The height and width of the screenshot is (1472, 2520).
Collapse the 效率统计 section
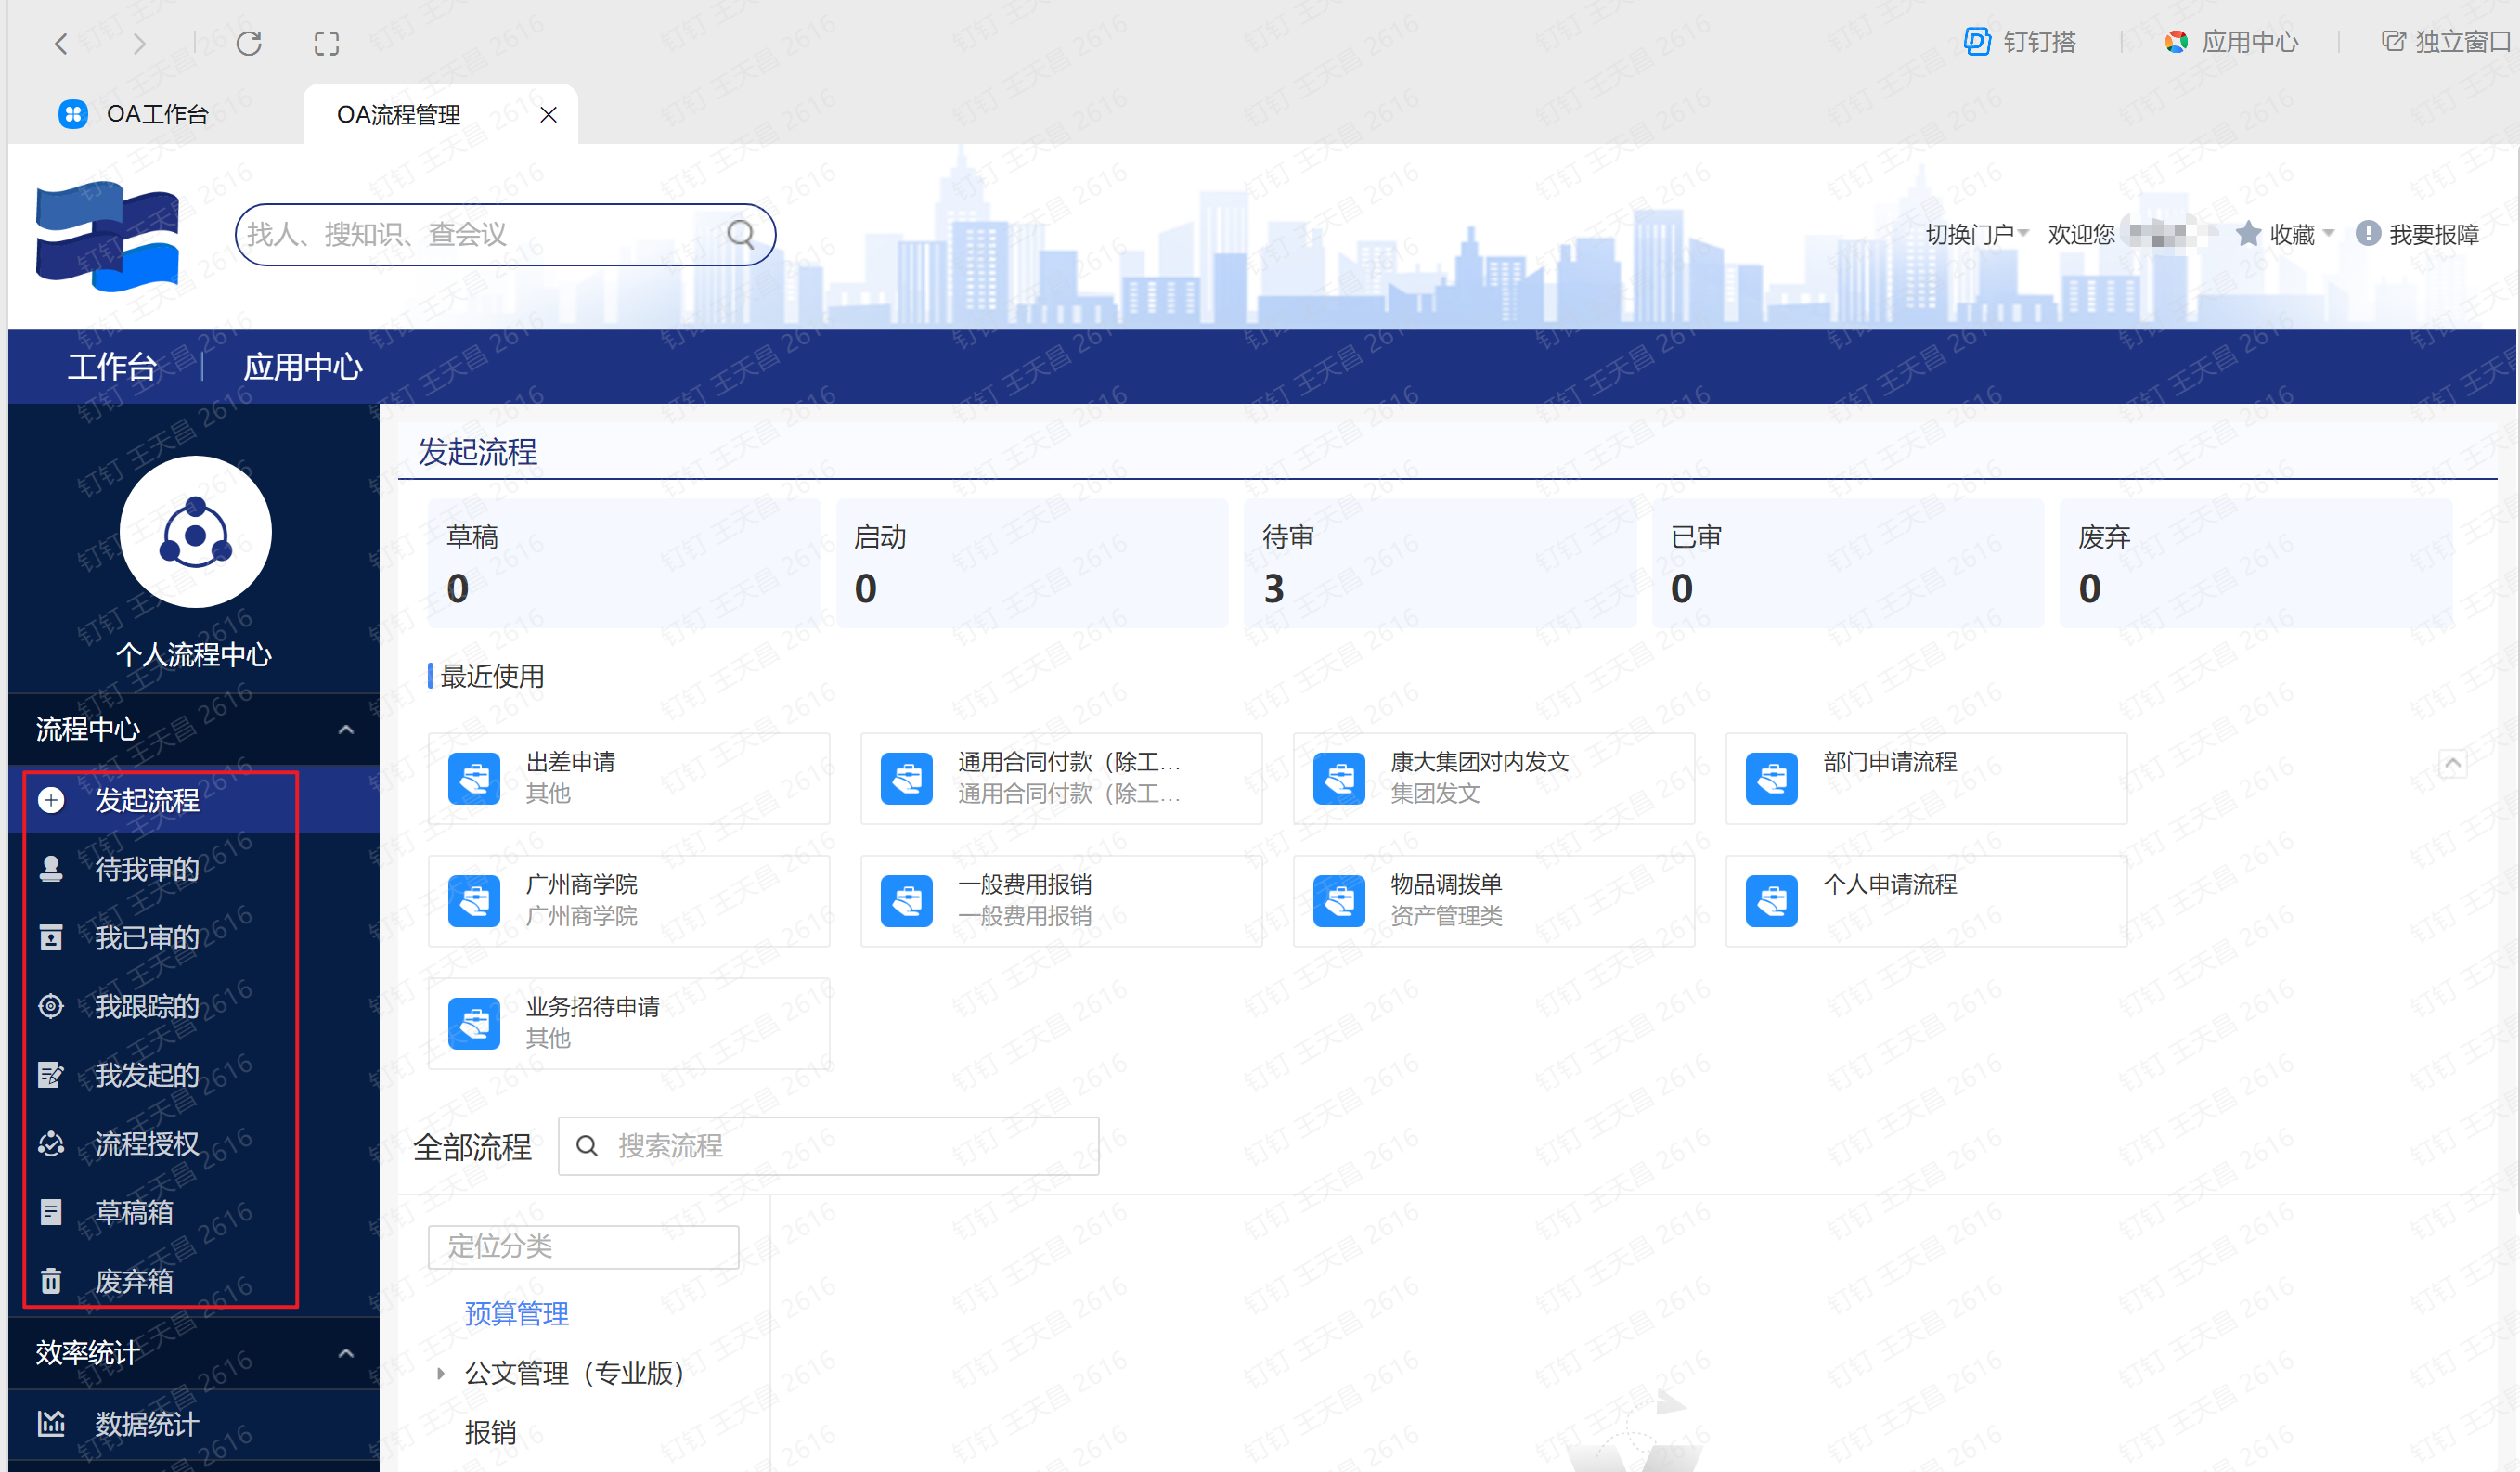(346, 1353)
